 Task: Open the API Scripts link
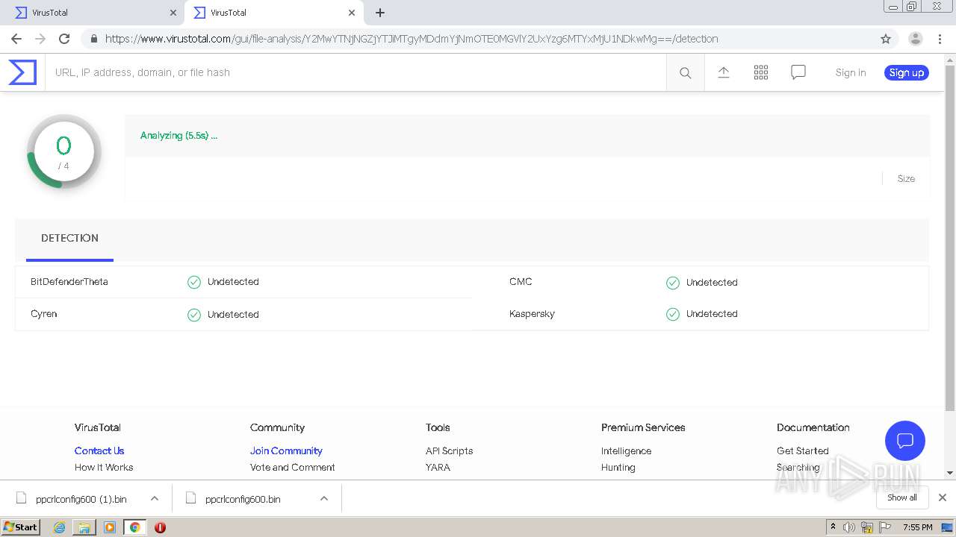449,451
